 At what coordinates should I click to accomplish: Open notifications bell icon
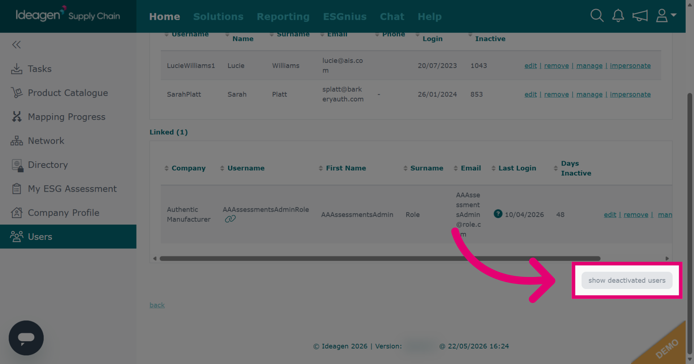[x=618, y=16]
